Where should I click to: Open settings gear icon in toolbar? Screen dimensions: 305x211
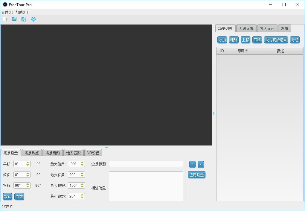click(x=33, y=19)
